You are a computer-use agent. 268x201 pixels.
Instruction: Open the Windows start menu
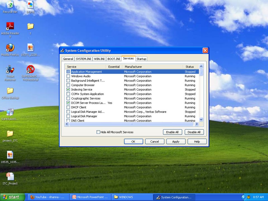(x=12, y=197)
